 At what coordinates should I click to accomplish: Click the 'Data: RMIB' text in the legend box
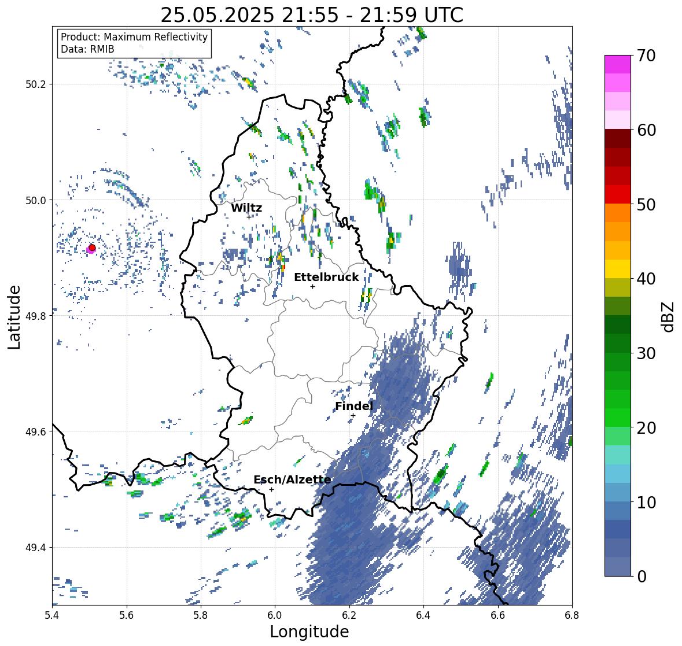[87, 49]
